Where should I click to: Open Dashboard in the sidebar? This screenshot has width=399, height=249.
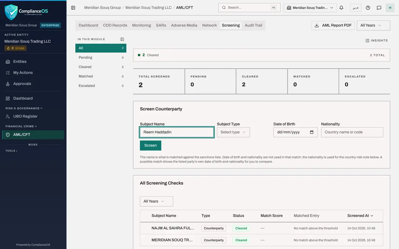click(x=33, y=98)
